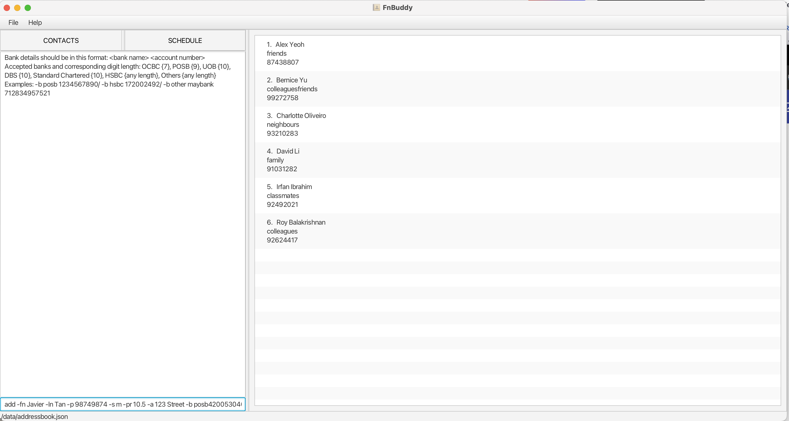Click the red close window button
The image size is (789, 421).
coord(7,8)
